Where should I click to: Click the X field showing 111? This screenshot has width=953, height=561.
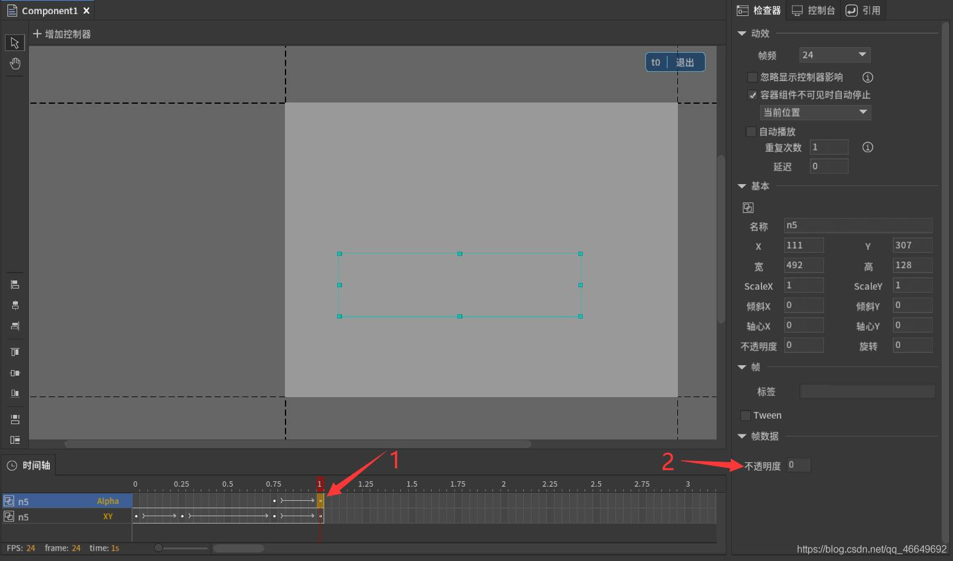pos(804,246)
